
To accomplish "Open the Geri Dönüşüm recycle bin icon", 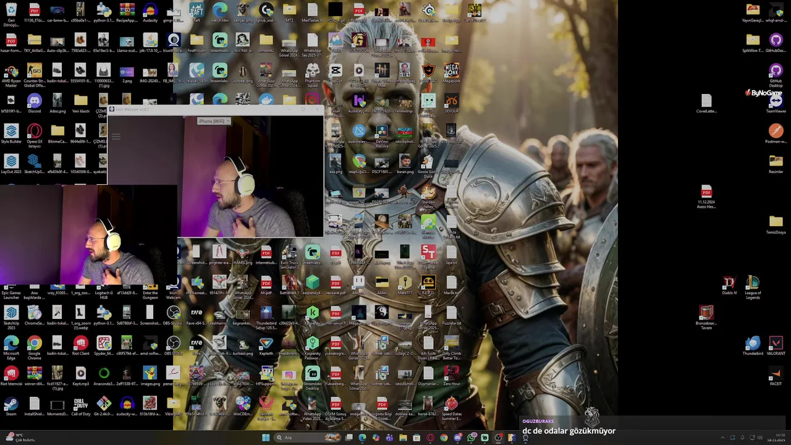I will coord(11,14).
